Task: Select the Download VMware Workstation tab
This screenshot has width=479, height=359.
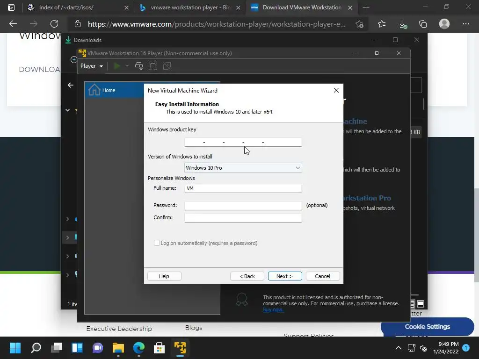Action: tap(302, 7)
